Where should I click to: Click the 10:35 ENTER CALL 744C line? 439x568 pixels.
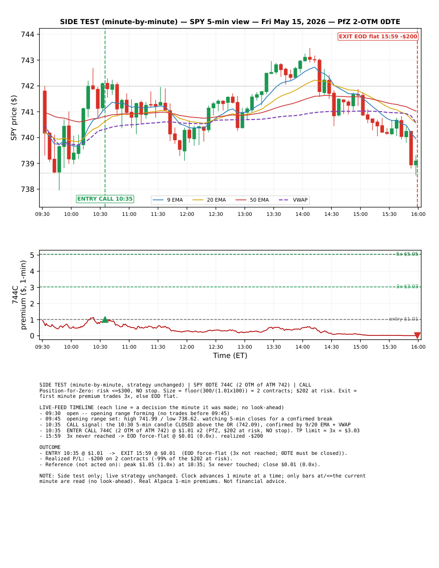200,430
